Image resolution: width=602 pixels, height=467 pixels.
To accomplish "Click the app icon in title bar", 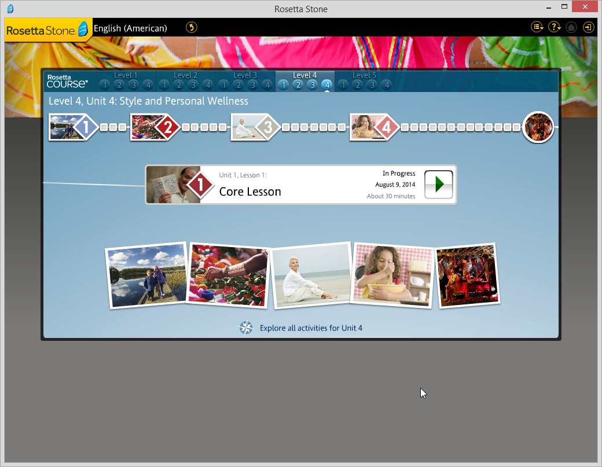I will [10, 9].
